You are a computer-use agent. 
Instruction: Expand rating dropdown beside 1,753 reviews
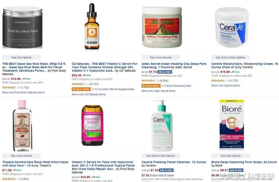click(x=227, y=81)
